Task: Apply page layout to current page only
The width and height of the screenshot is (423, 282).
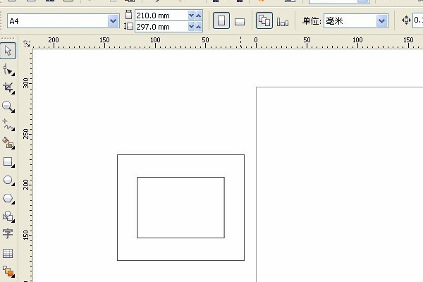Action: coord(283,22)
